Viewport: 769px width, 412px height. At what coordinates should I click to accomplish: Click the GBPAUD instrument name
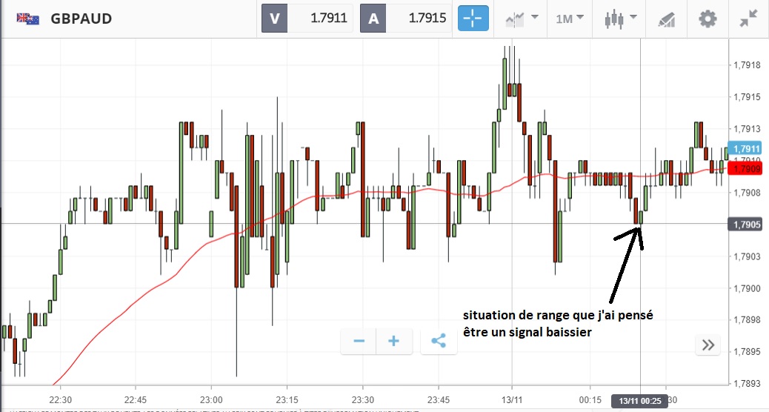(81, 19)
